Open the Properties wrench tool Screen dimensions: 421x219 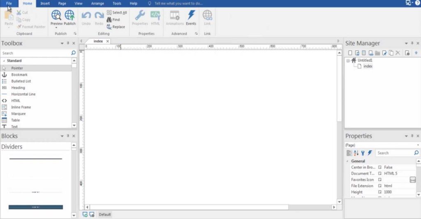point(140,18)
